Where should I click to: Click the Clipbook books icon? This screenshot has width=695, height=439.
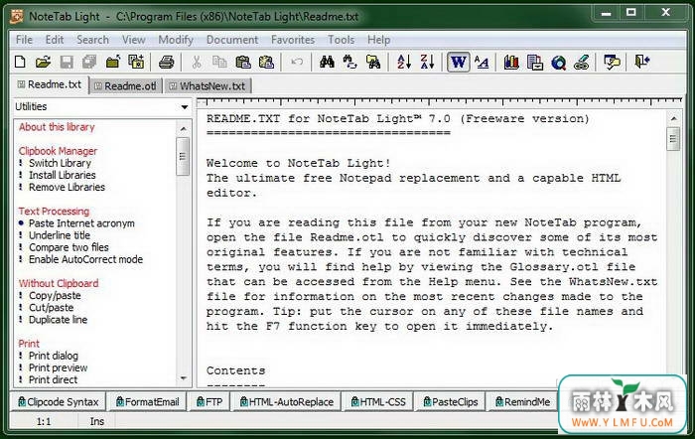tap(511, 62)
